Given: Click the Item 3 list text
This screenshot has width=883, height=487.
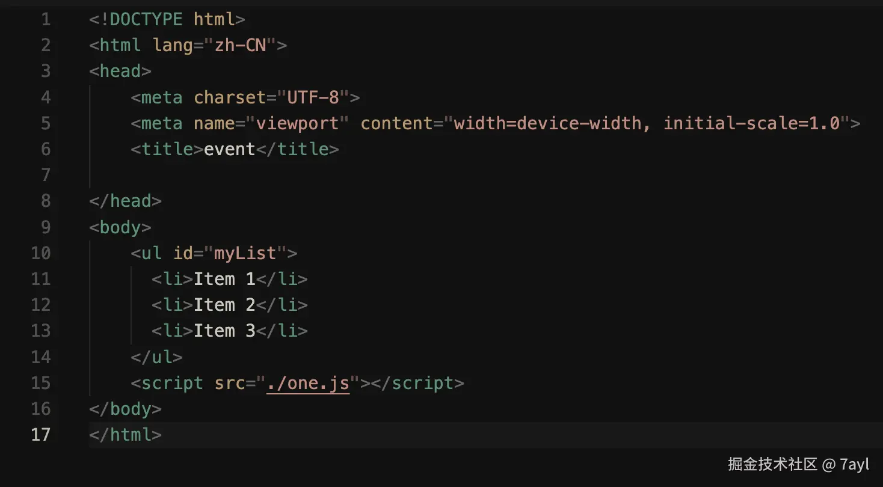Looking at the screenshot, I should pyautogui.click(x=224, y=331).
